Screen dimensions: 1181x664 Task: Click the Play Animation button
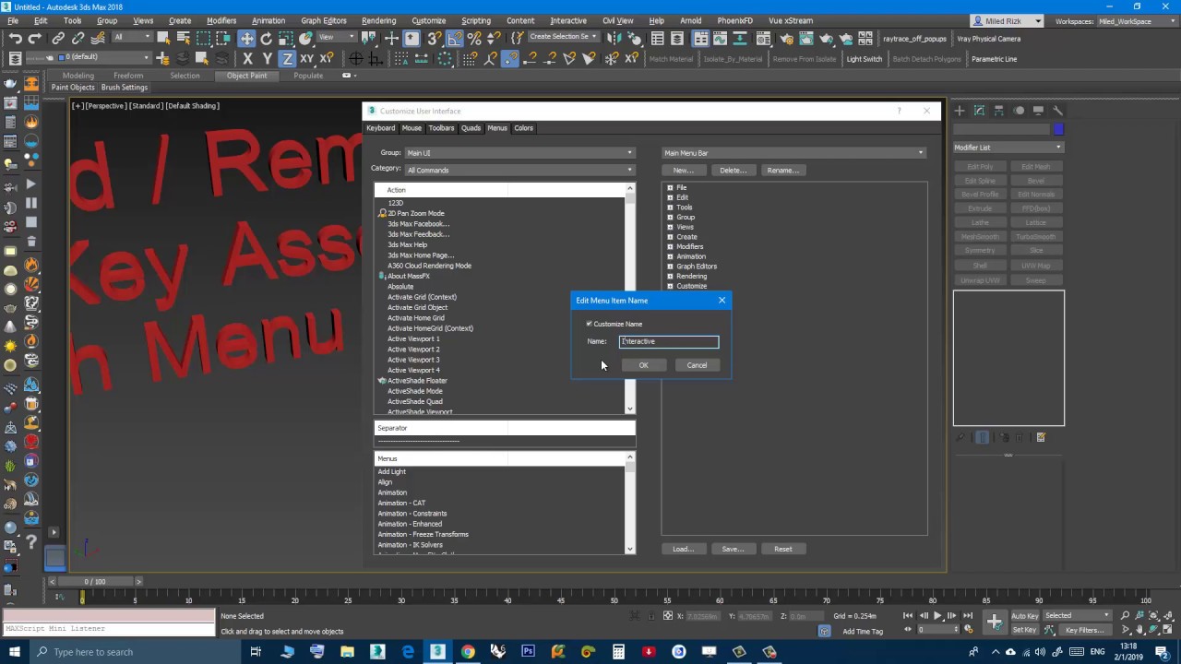tap(937, 615)
